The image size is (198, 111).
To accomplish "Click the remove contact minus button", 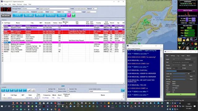I will (x=25, y=90).
